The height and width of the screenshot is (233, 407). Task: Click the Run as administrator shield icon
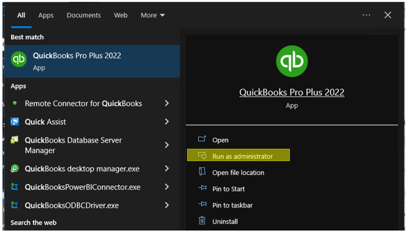tap(202, 156)
